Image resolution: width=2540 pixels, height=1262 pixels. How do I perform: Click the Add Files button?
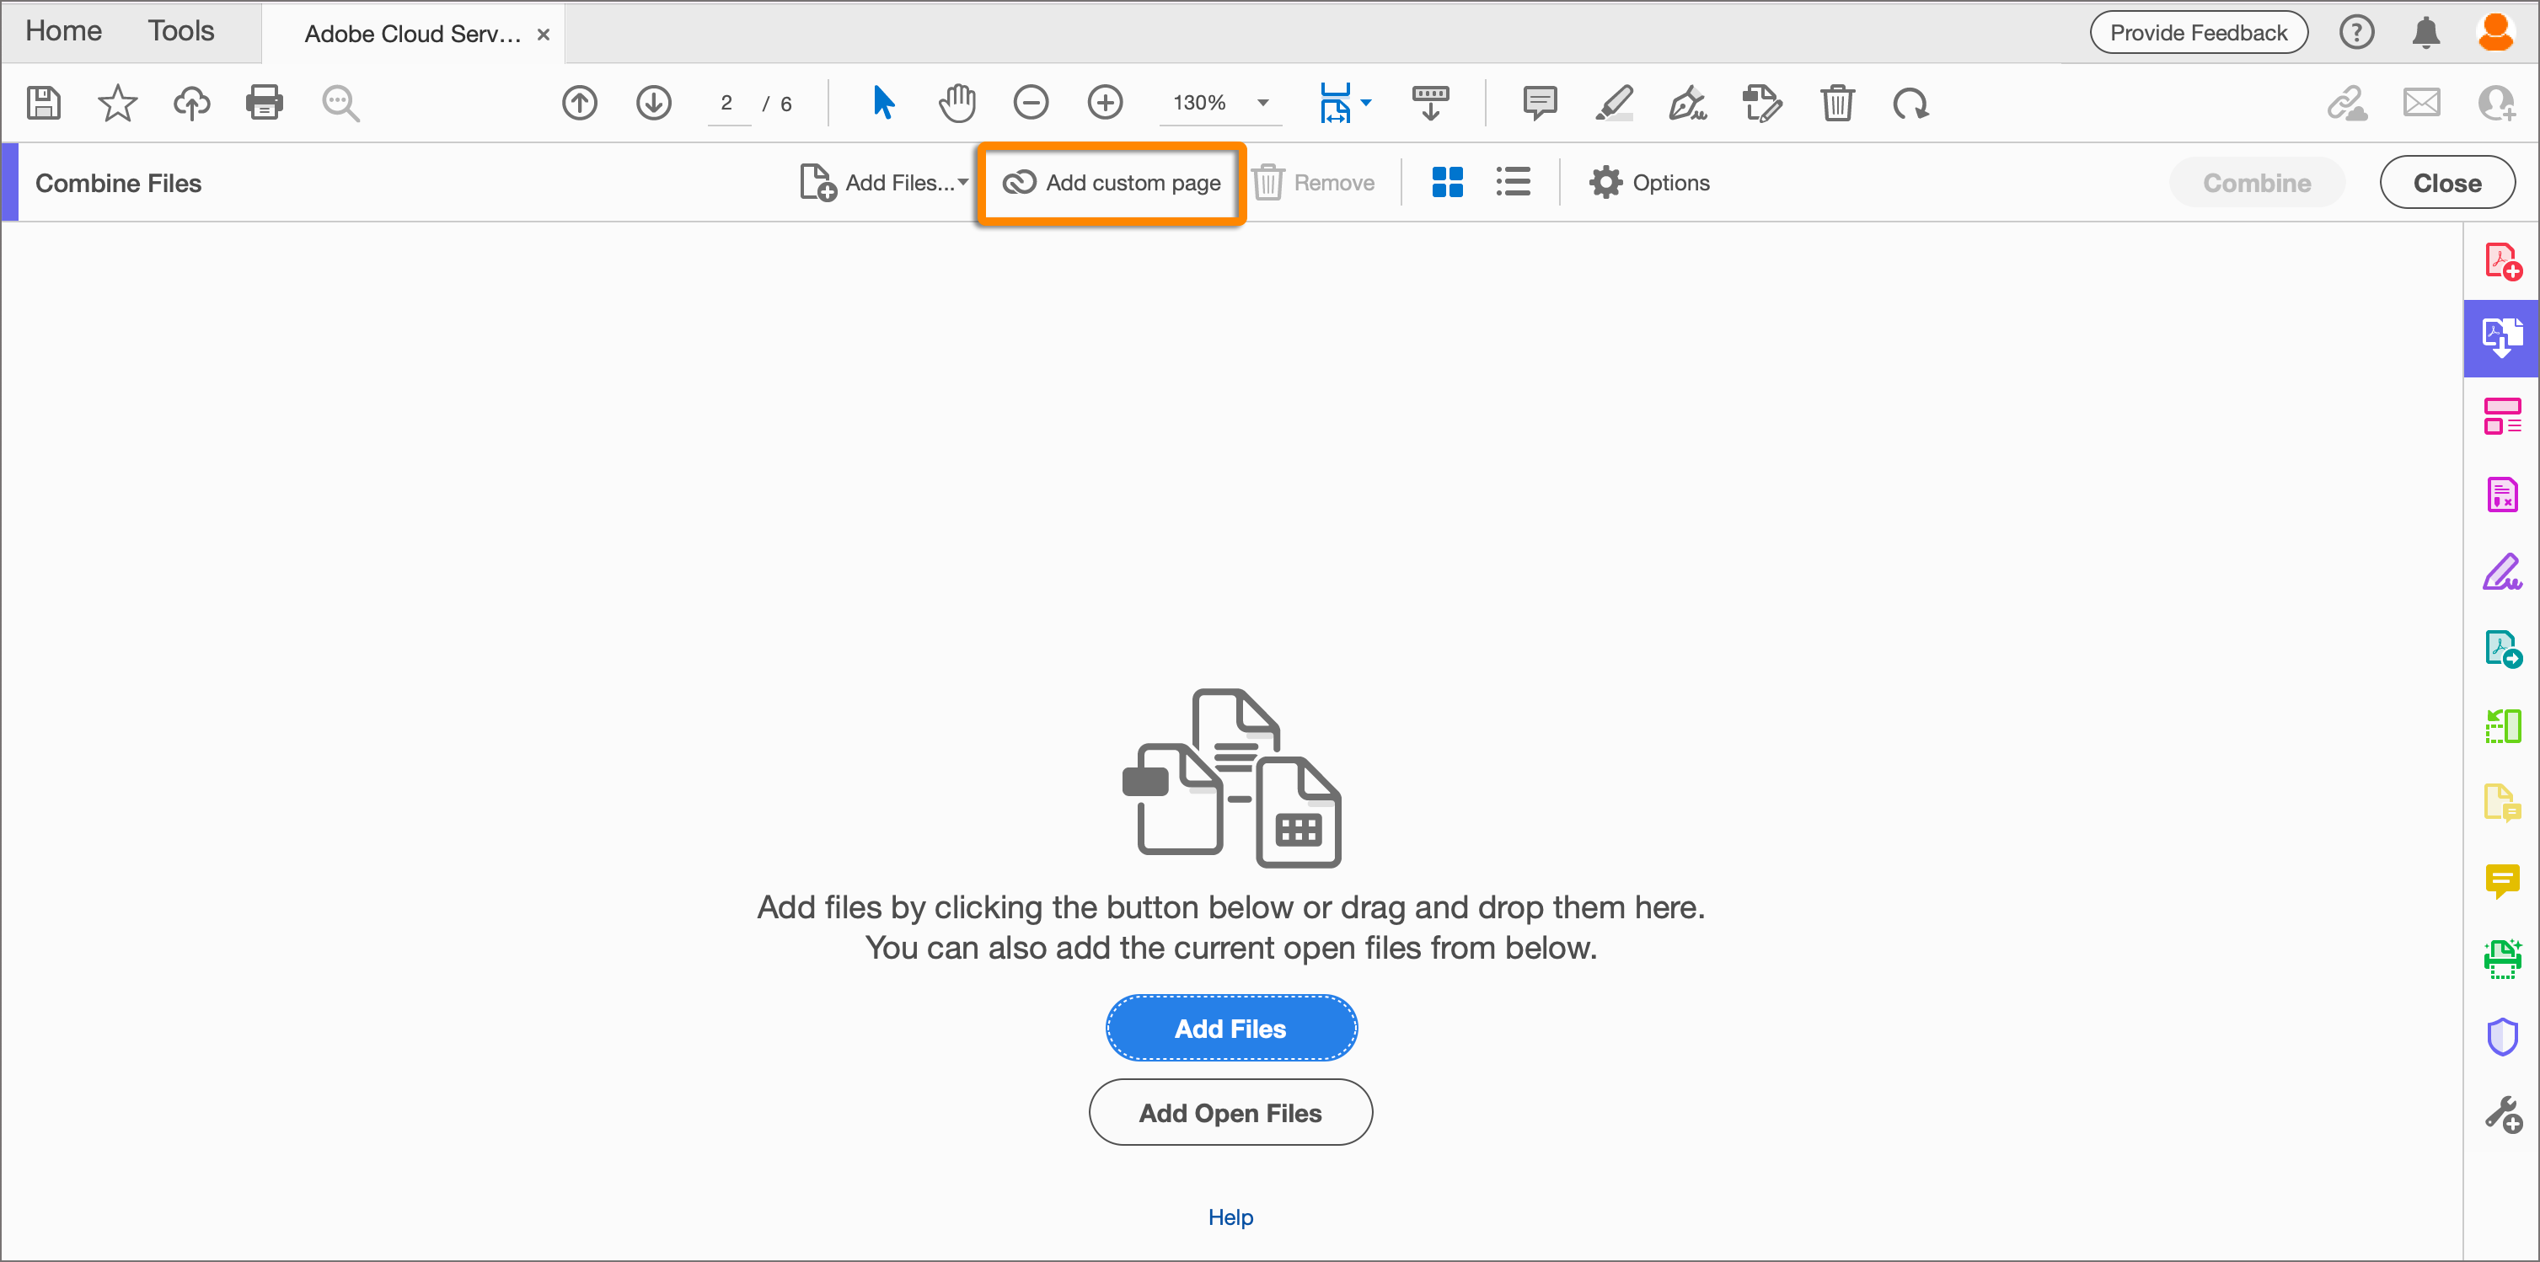coord(1230,1027)
